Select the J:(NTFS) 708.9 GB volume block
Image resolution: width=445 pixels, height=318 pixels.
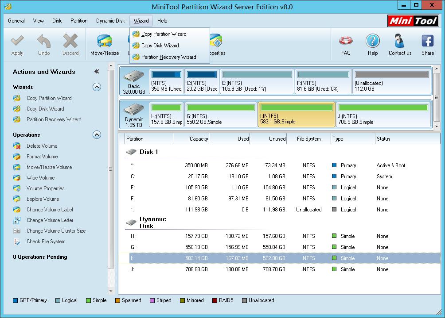click(383, 115)
